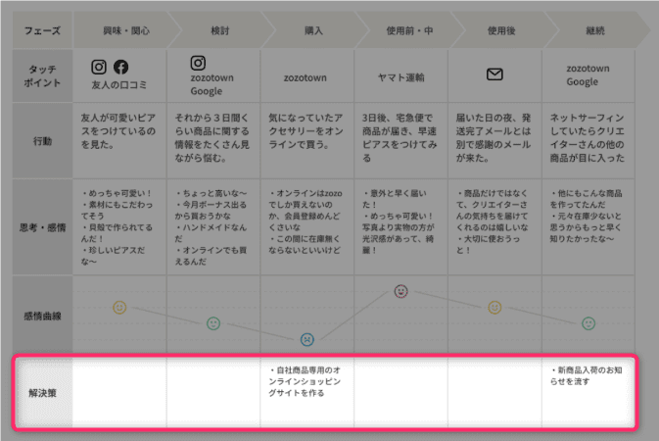Click the Instagram icon above zozotown Google in 検討

198,63
